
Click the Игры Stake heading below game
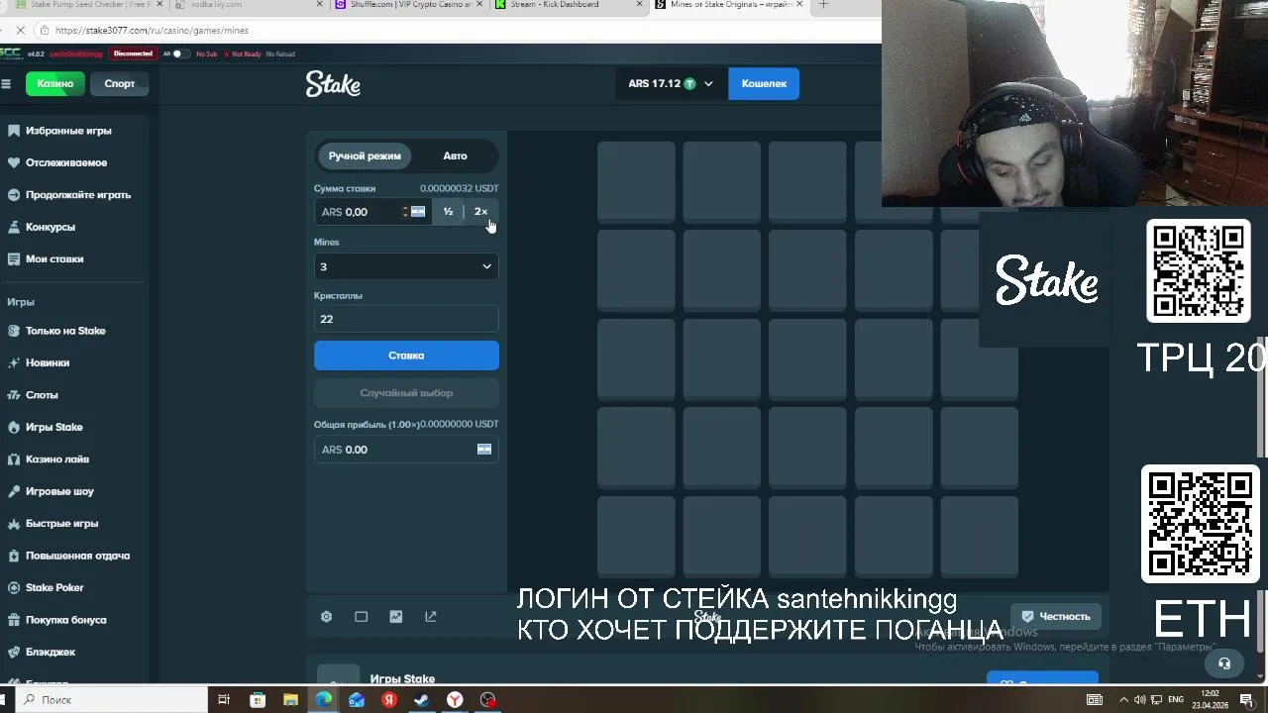click(402, 679)
